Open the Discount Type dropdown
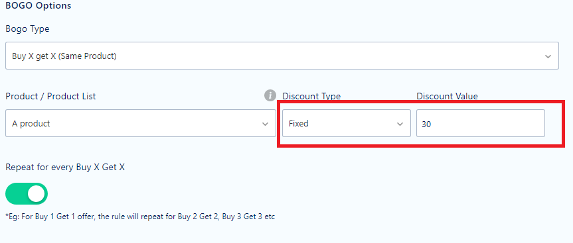The width and height of the screenshot is (573, 243). 347,123
